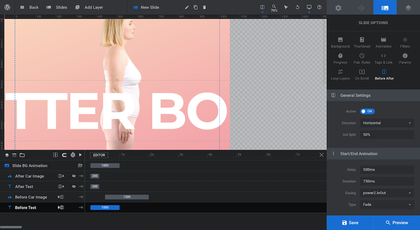The height and width of the screenshot is (230, 420).
Task: Open Pub. Rules options
Action: pyautogui.click(x=362, y=59)
